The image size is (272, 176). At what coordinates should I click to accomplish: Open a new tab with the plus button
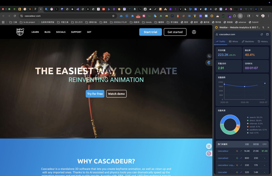pyautogui.click(x=261, y=9)
